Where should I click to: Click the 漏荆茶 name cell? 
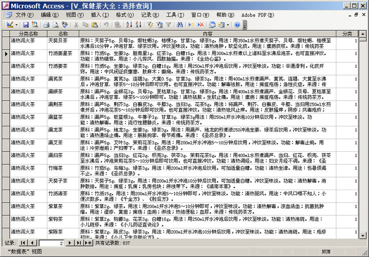[x=63, y=107]
